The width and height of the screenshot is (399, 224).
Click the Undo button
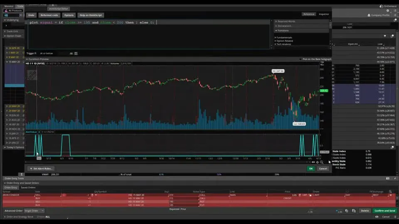[31, 15]
